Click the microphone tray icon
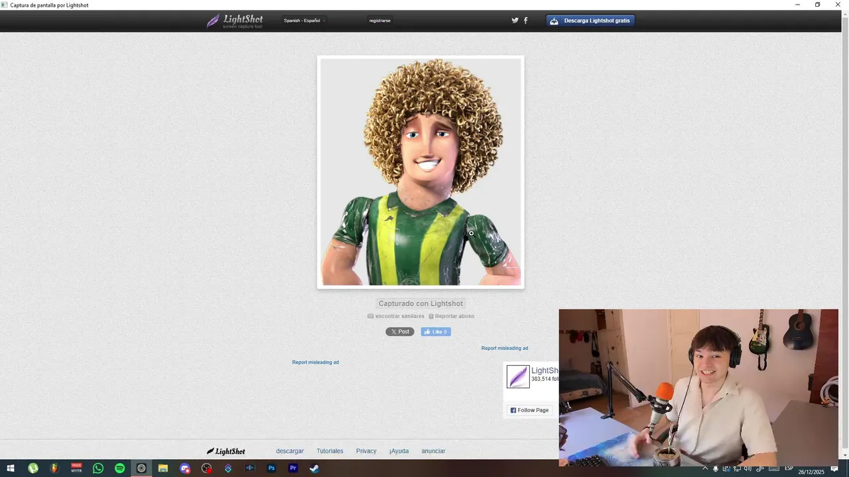This screenshot has width=849, height=477. point(716,468)
